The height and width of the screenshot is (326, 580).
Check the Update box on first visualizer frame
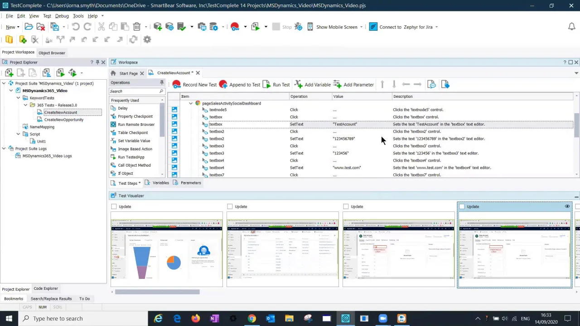(x=114, y=206)
